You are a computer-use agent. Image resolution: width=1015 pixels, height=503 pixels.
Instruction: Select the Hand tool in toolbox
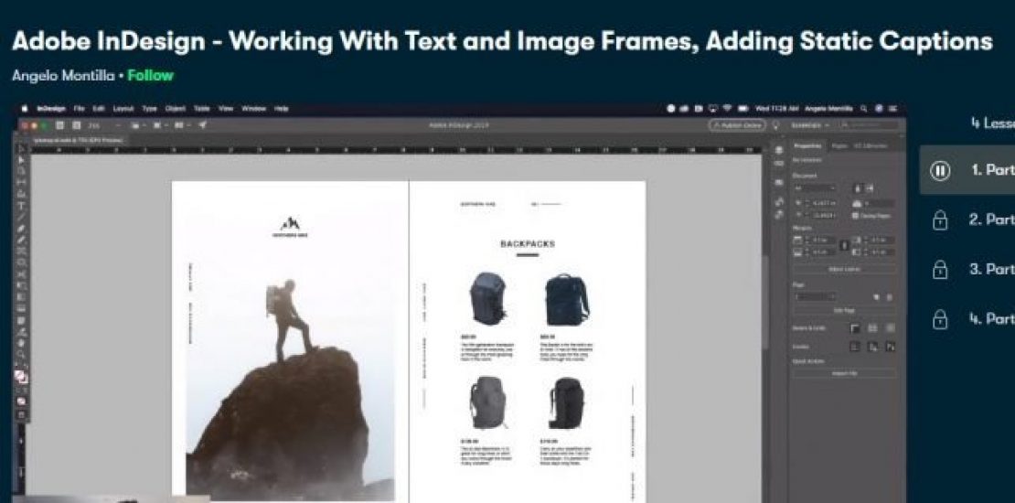(20, 342)
